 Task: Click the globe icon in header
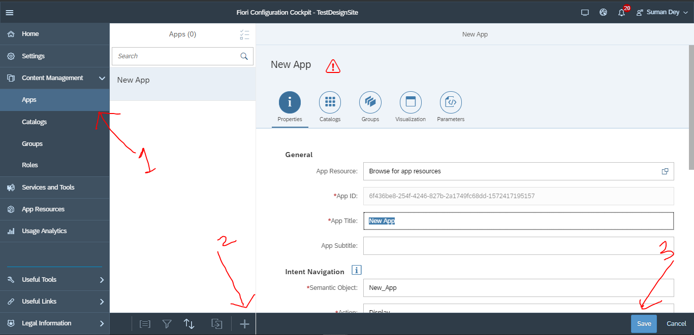tap(603, 13)
